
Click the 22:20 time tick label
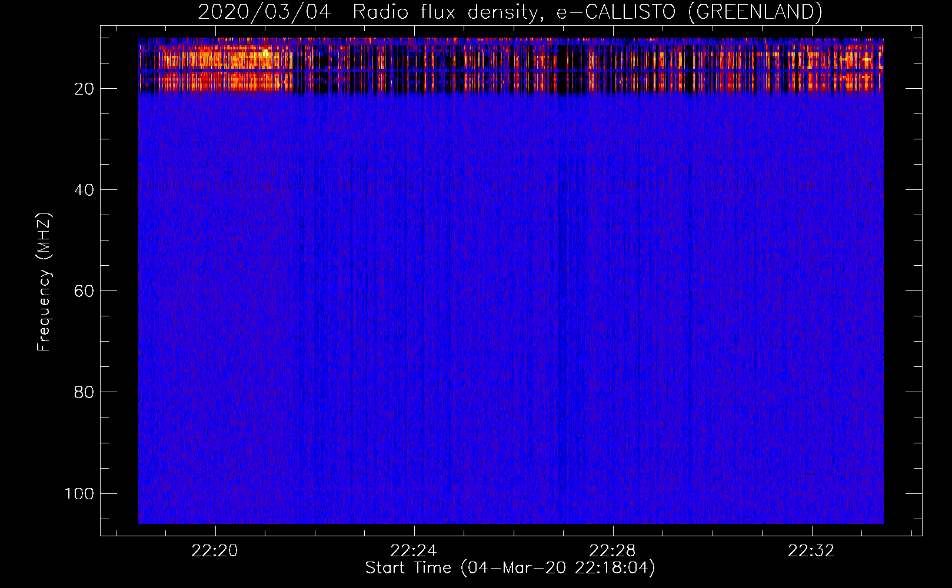tap(215, 551)
